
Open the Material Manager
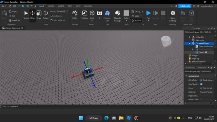[x=118, y=16]
